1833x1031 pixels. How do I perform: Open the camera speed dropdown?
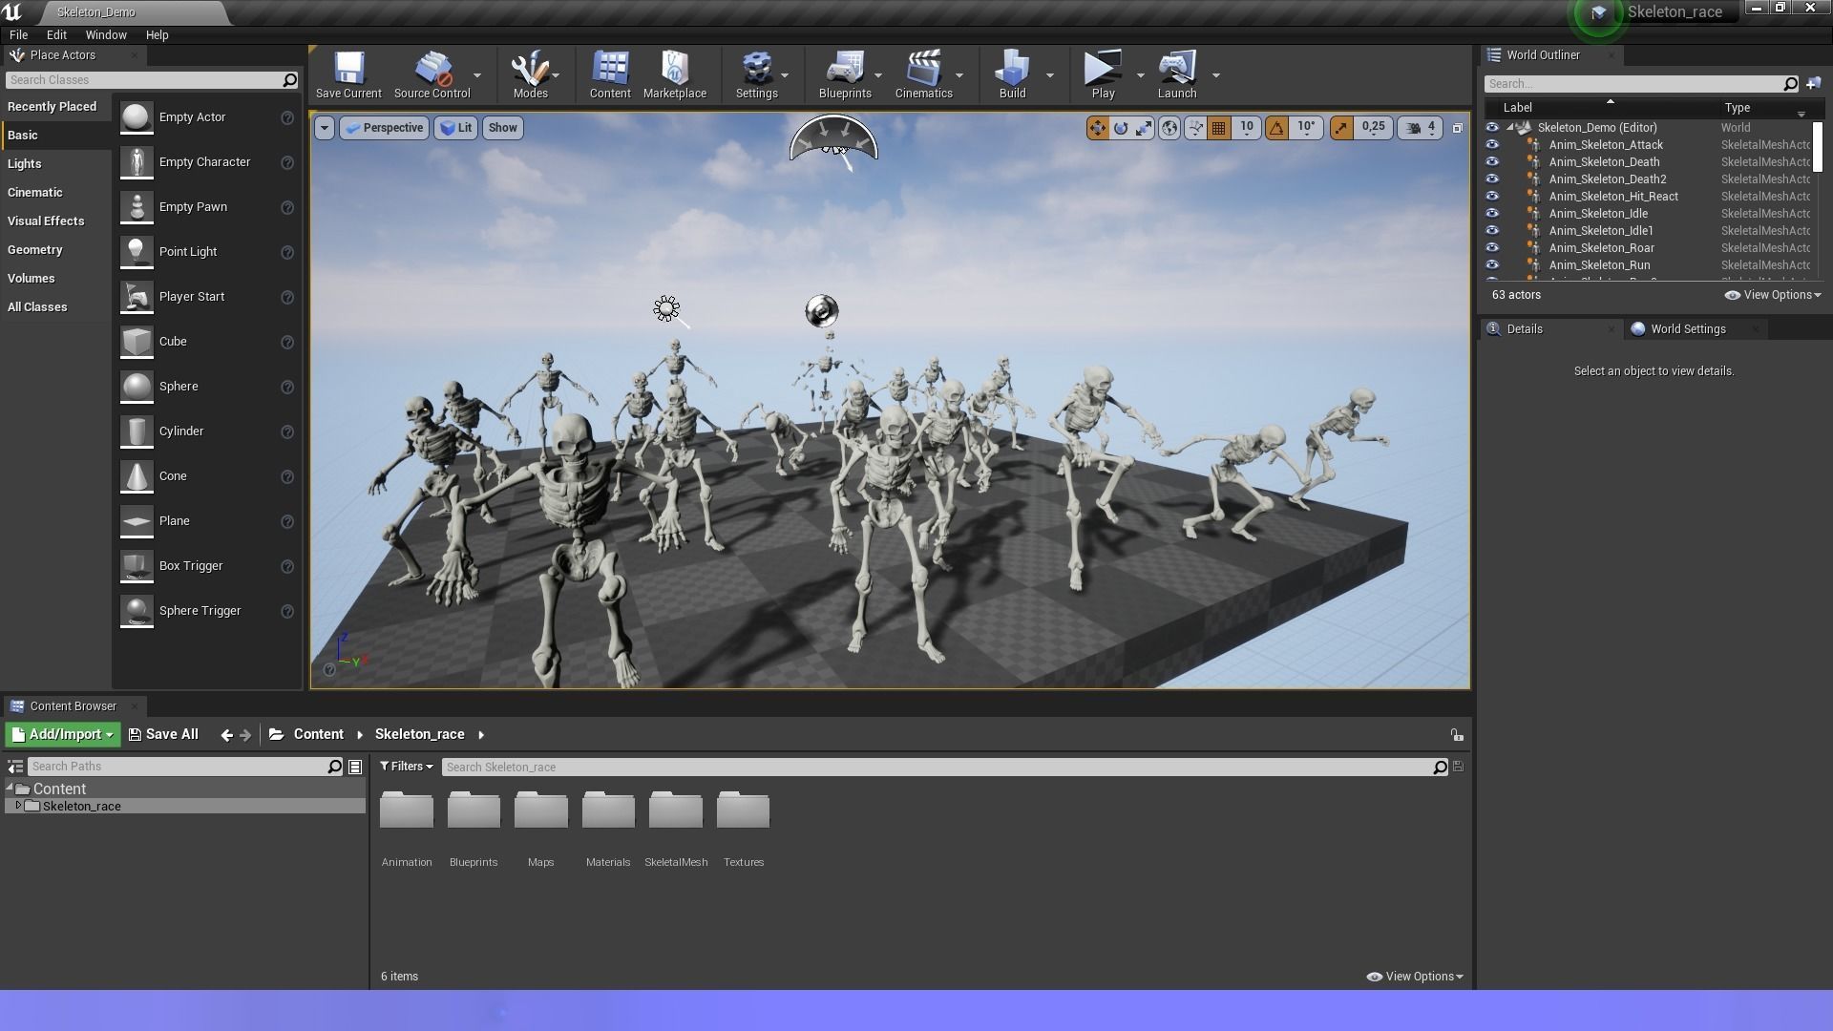click(x=1420, y=128)
